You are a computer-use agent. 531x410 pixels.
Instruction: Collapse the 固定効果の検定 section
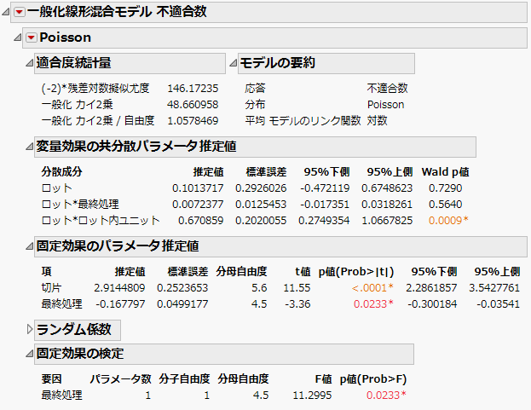pos(30,354)
